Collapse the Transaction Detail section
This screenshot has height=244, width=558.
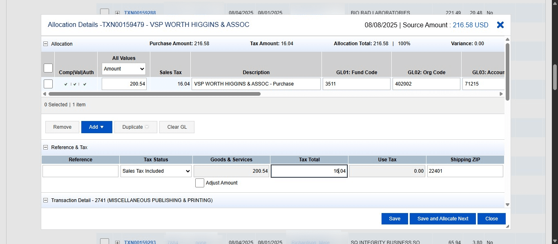point(45,200)
